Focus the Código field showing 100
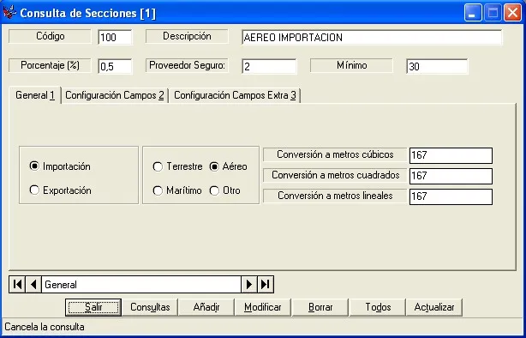 [115, 37]
